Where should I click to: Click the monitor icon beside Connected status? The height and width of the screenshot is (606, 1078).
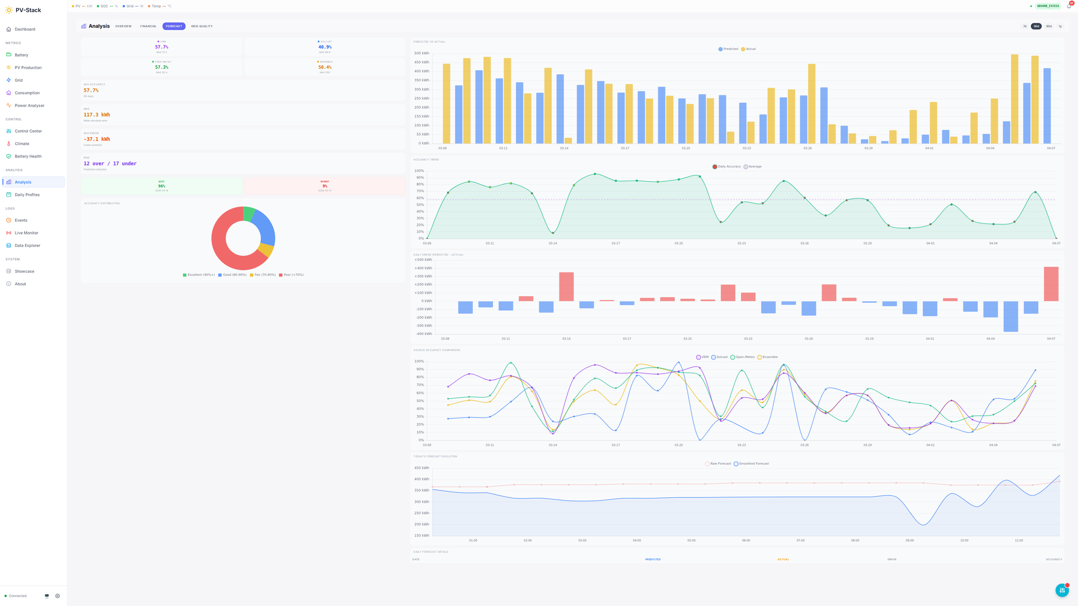click(47, 596)
